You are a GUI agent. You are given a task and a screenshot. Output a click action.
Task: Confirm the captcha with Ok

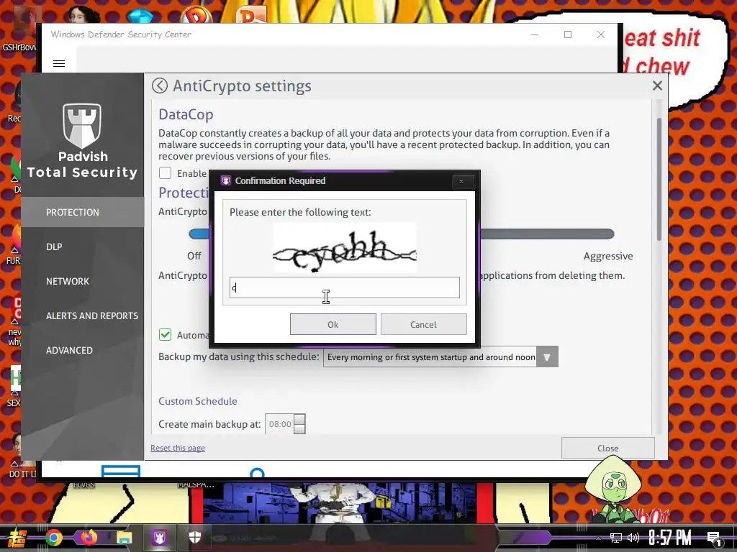[x=333, y=324]
